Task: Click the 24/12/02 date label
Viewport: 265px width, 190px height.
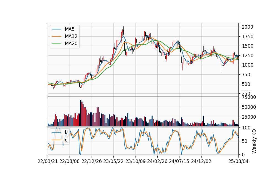Action: [x=201, y=161]
